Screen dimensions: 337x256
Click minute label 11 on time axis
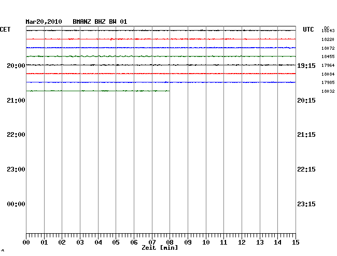(x=223, y=243)
